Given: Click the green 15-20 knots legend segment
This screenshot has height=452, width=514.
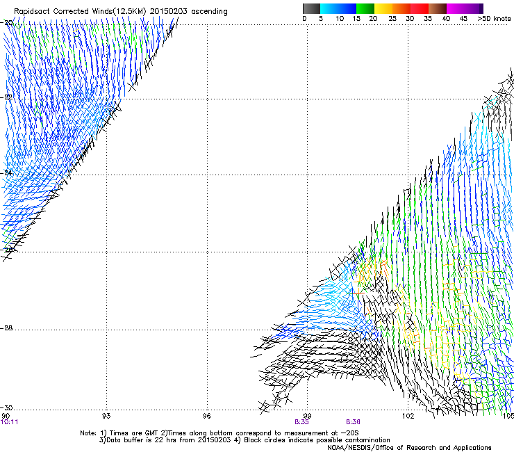Looking at the screenshot, I should 365,8.
